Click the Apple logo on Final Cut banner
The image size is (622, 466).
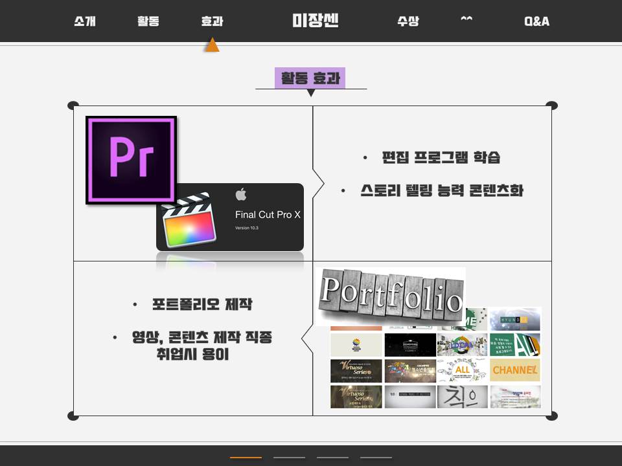click(x=241, y=194)
